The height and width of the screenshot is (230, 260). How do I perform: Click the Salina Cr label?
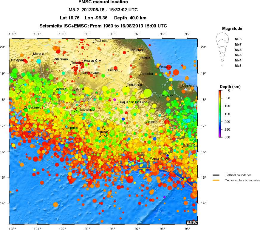(190, 146)
